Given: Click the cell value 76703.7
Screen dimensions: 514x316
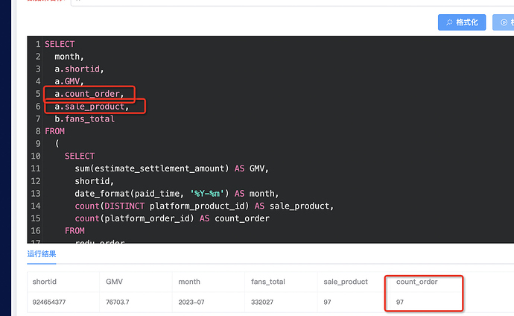Looking at the screenshot, I should click(x=117, y=302).
